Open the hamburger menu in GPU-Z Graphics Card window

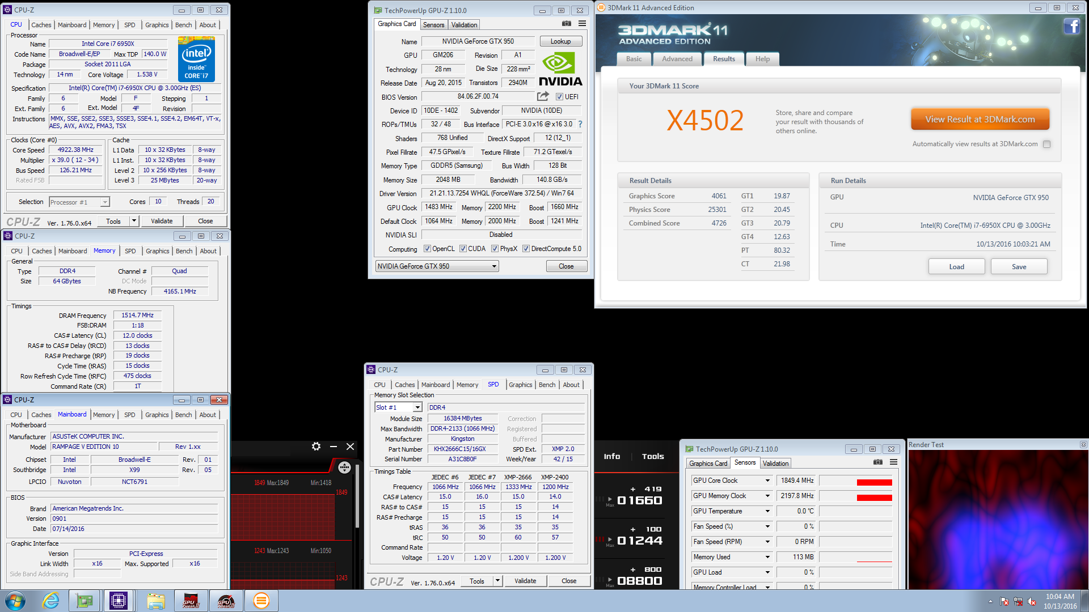[x=582, y=24]
